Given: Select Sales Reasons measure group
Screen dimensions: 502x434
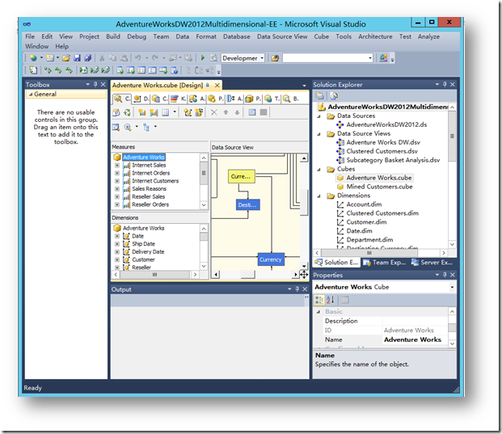Looking at the screenshot, I should [150, 189].
